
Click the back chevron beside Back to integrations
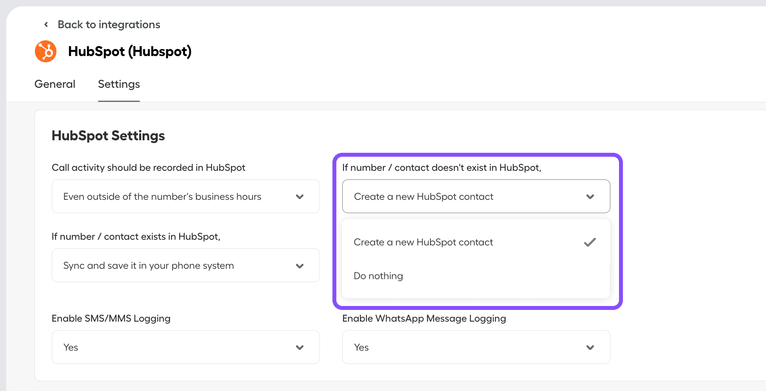pos(45,24)
